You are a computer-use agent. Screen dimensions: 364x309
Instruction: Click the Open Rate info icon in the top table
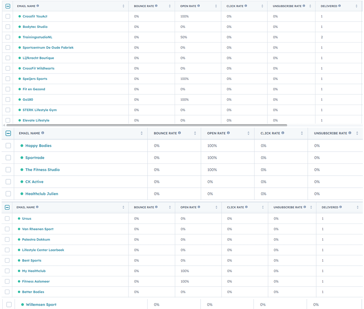pyautogui.click(x=199, y=6)
